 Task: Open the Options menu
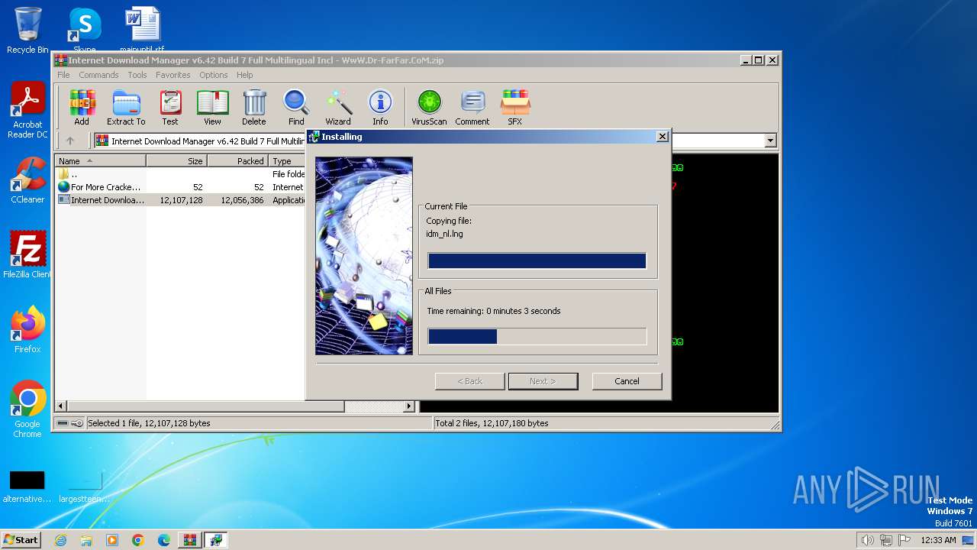214,75
